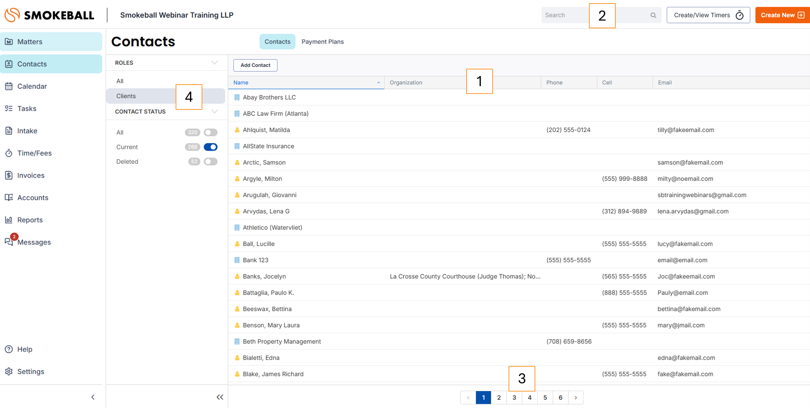This screenshot has height=409, width=810.
Task: Toggle the All contact status switch
Action: (211, 132)
